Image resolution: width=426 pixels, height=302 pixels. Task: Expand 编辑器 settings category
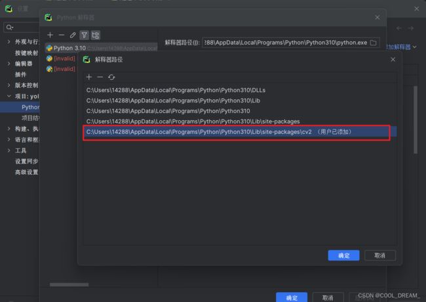point(9,64)
